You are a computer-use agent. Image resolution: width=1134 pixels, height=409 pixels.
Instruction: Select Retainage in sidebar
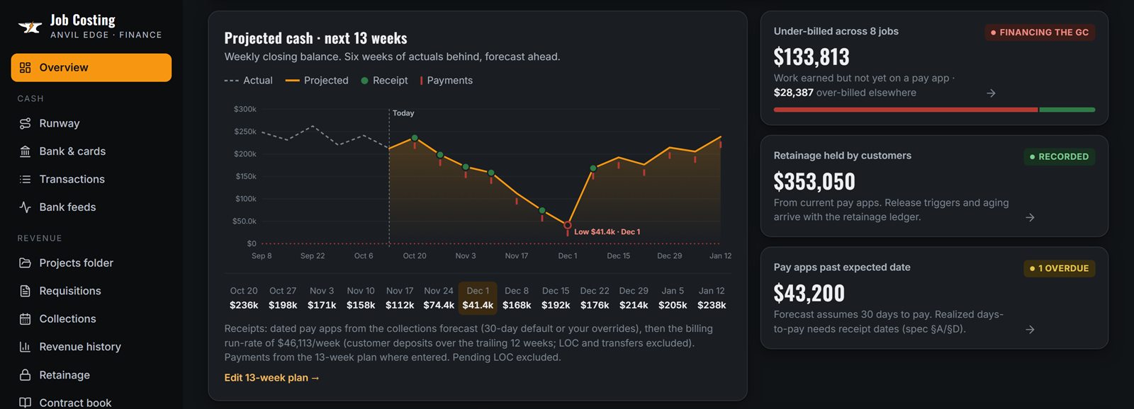(91, 375)
